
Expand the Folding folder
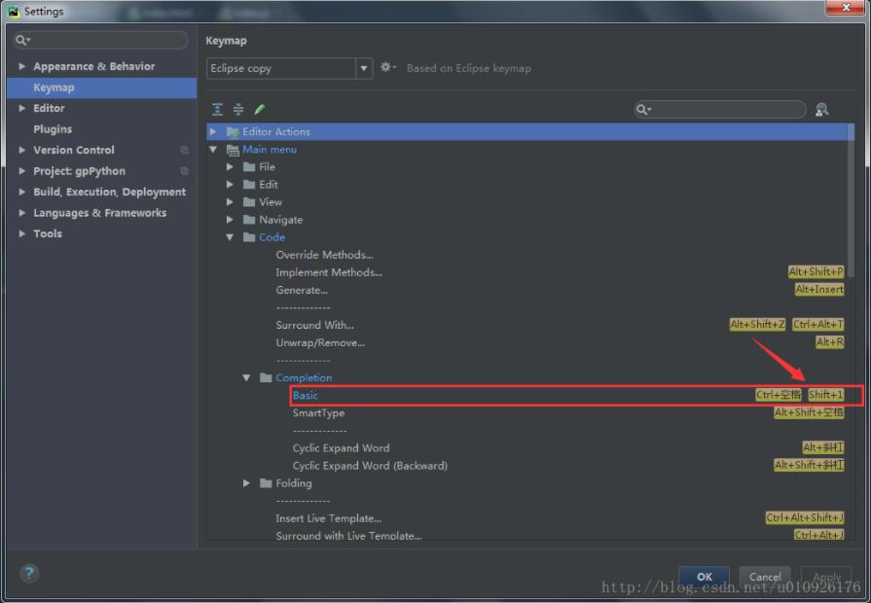246,483
